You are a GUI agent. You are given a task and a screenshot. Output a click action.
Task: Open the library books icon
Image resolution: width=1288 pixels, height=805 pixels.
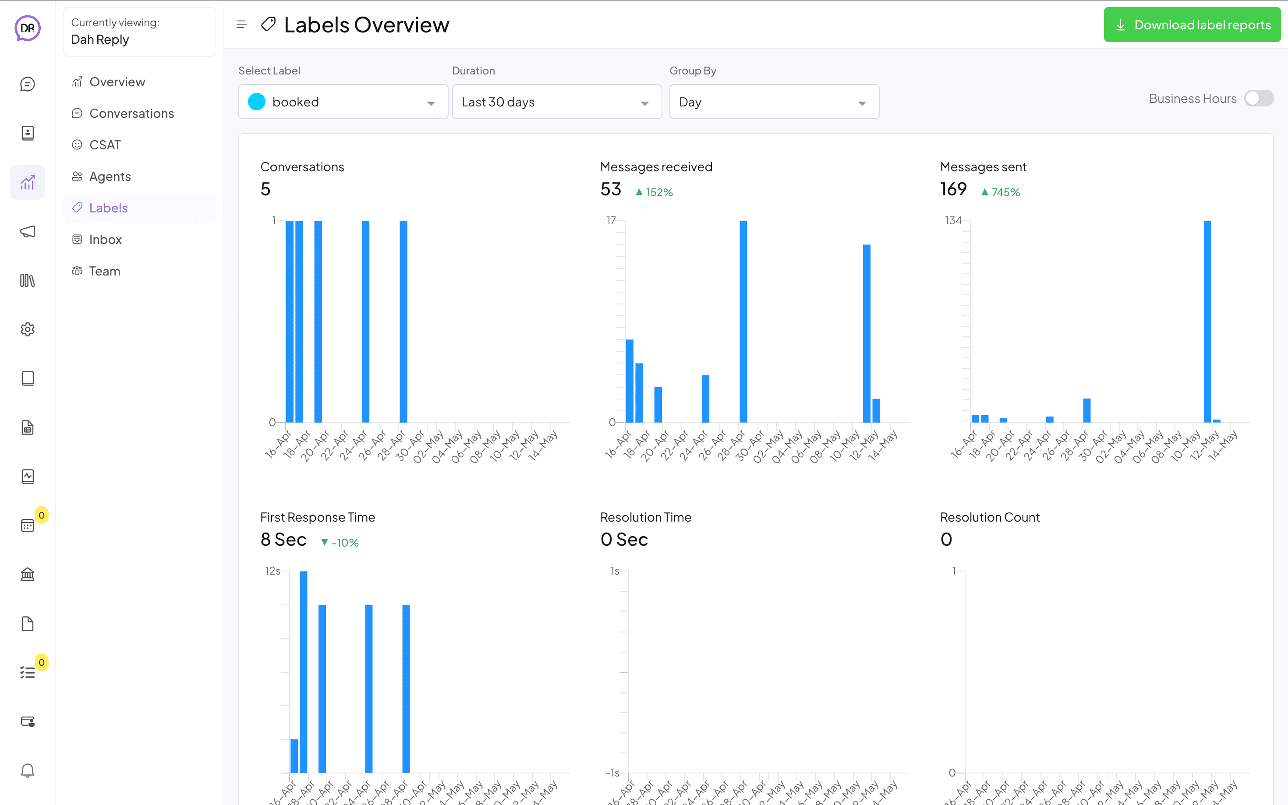click(28, 281)
